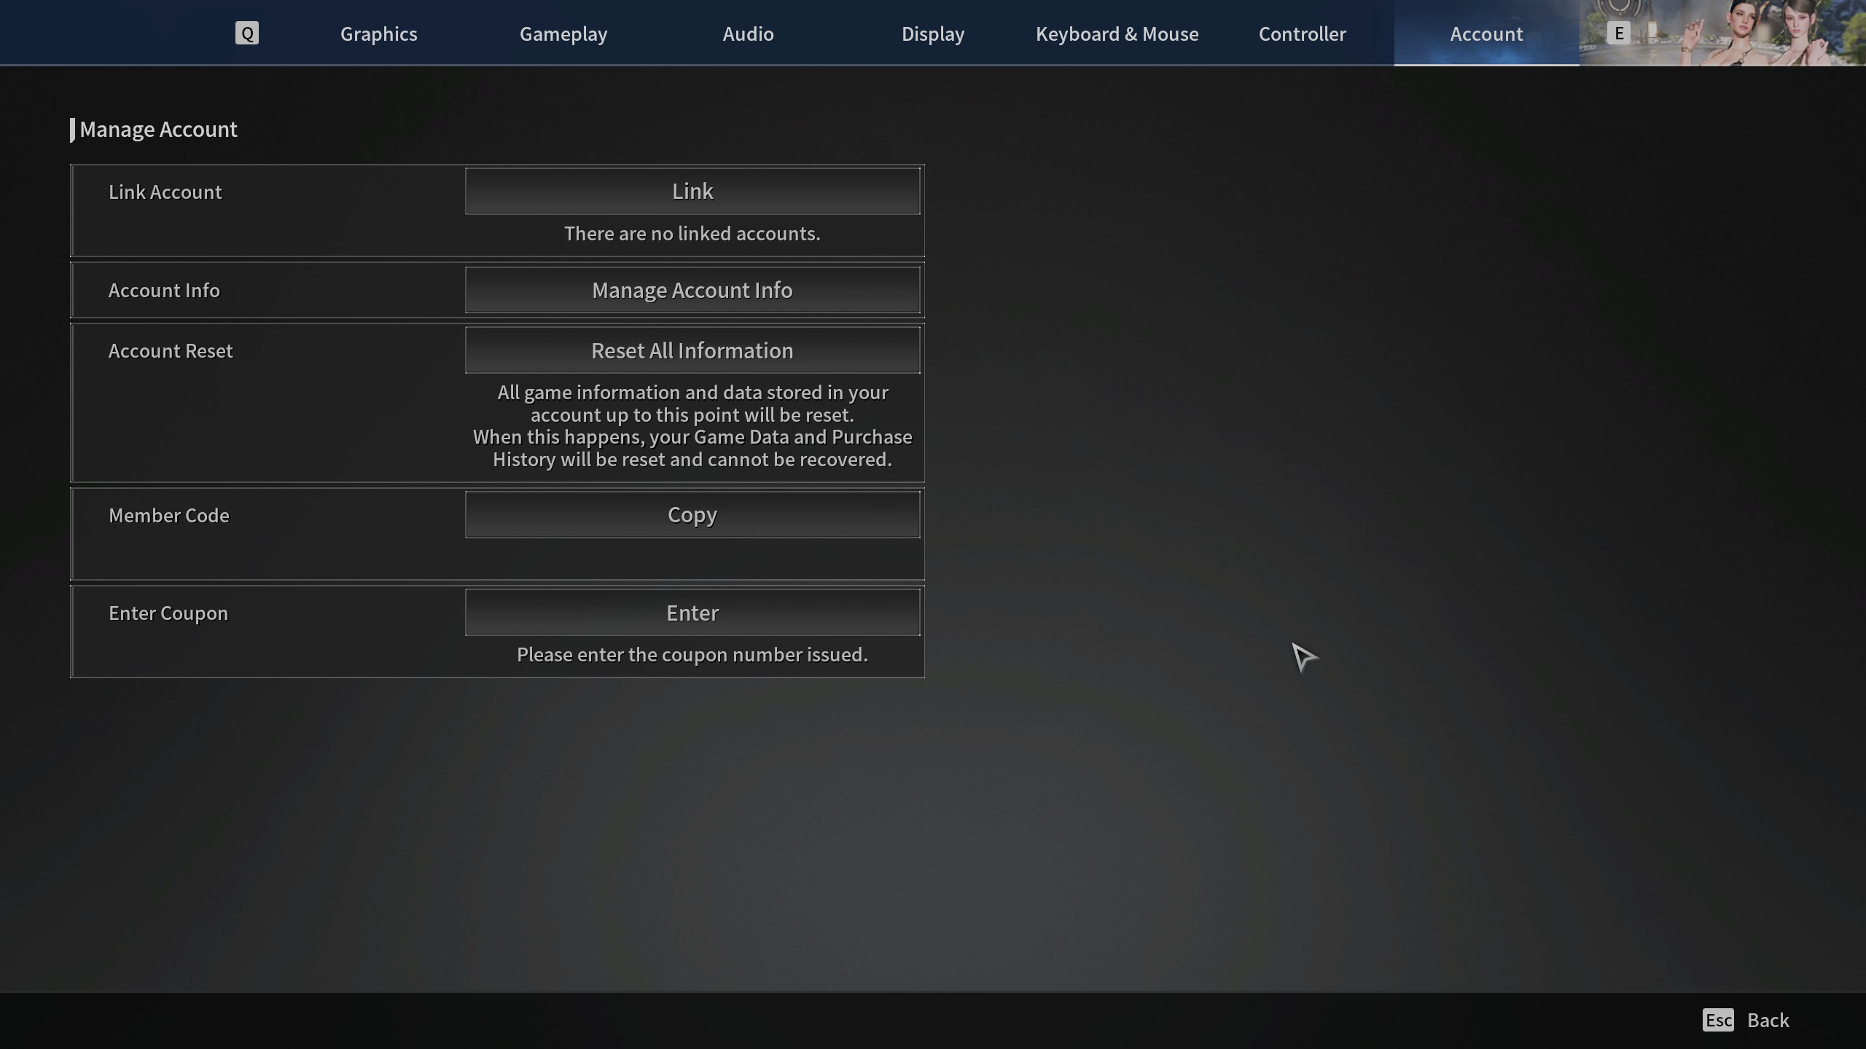Select the Member Code row label
The width and height of the screenshot is (1866, 1049).
click(x=168, y=515)
